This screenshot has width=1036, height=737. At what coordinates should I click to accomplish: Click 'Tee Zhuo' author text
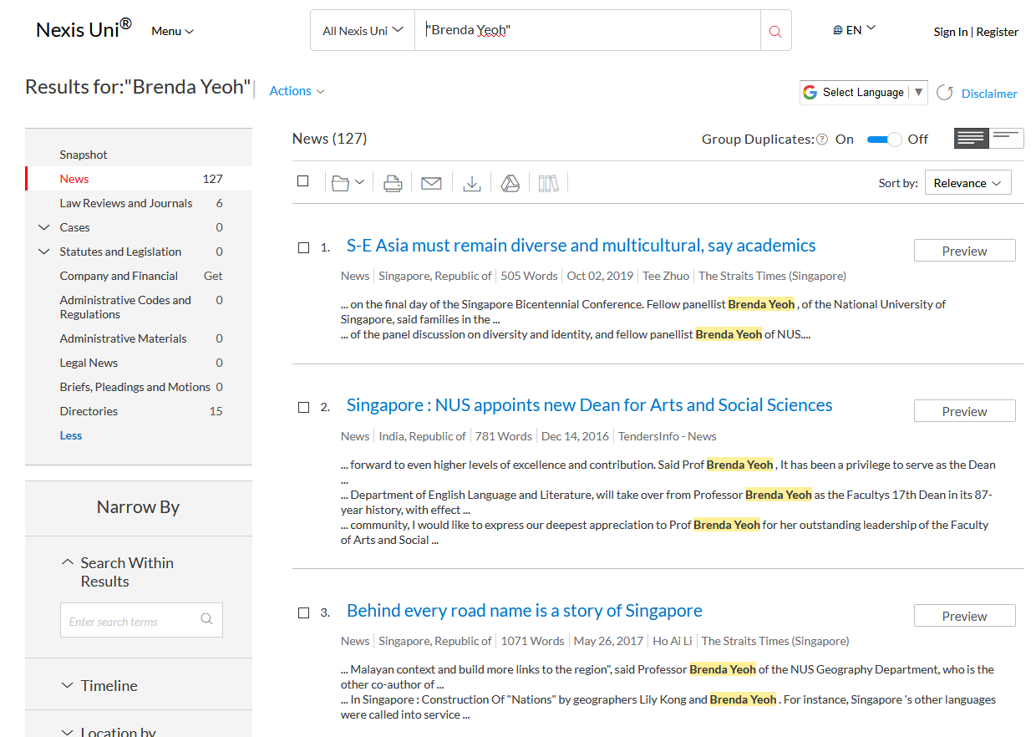pos(666,276)
